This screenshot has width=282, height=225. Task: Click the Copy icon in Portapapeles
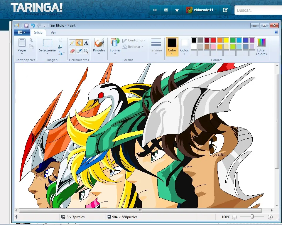click(31, 47)
